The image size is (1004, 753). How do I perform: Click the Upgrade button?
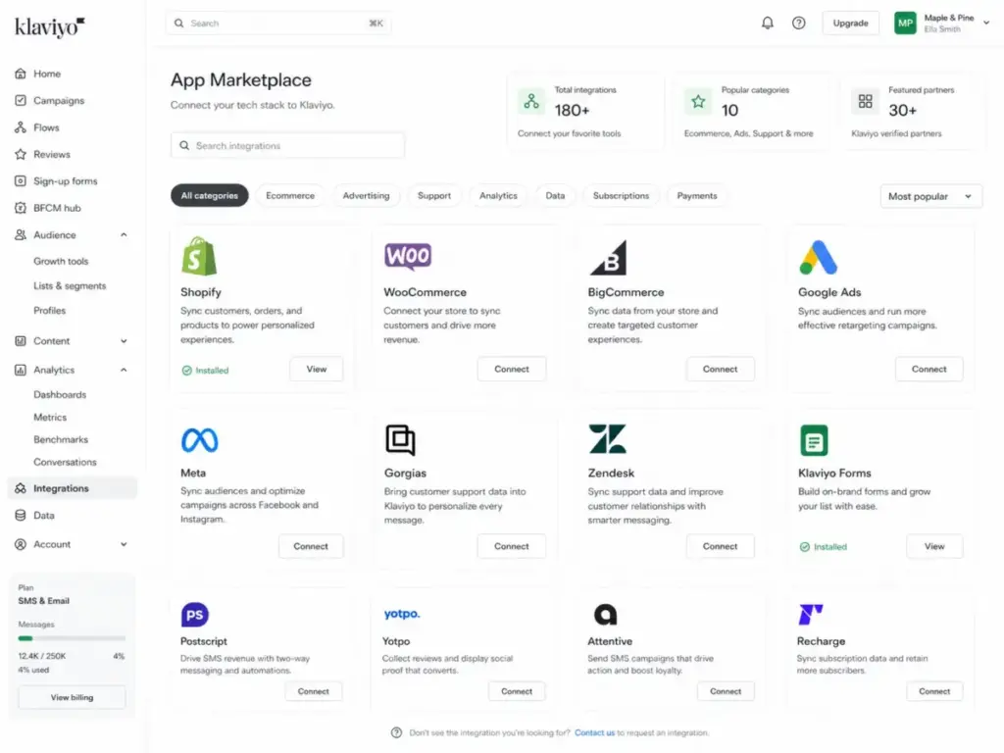click(850, 24)
